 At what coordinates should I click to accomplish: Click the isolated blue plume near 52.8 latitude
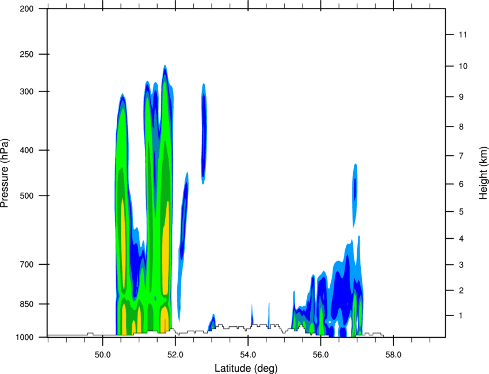point(204,134)
